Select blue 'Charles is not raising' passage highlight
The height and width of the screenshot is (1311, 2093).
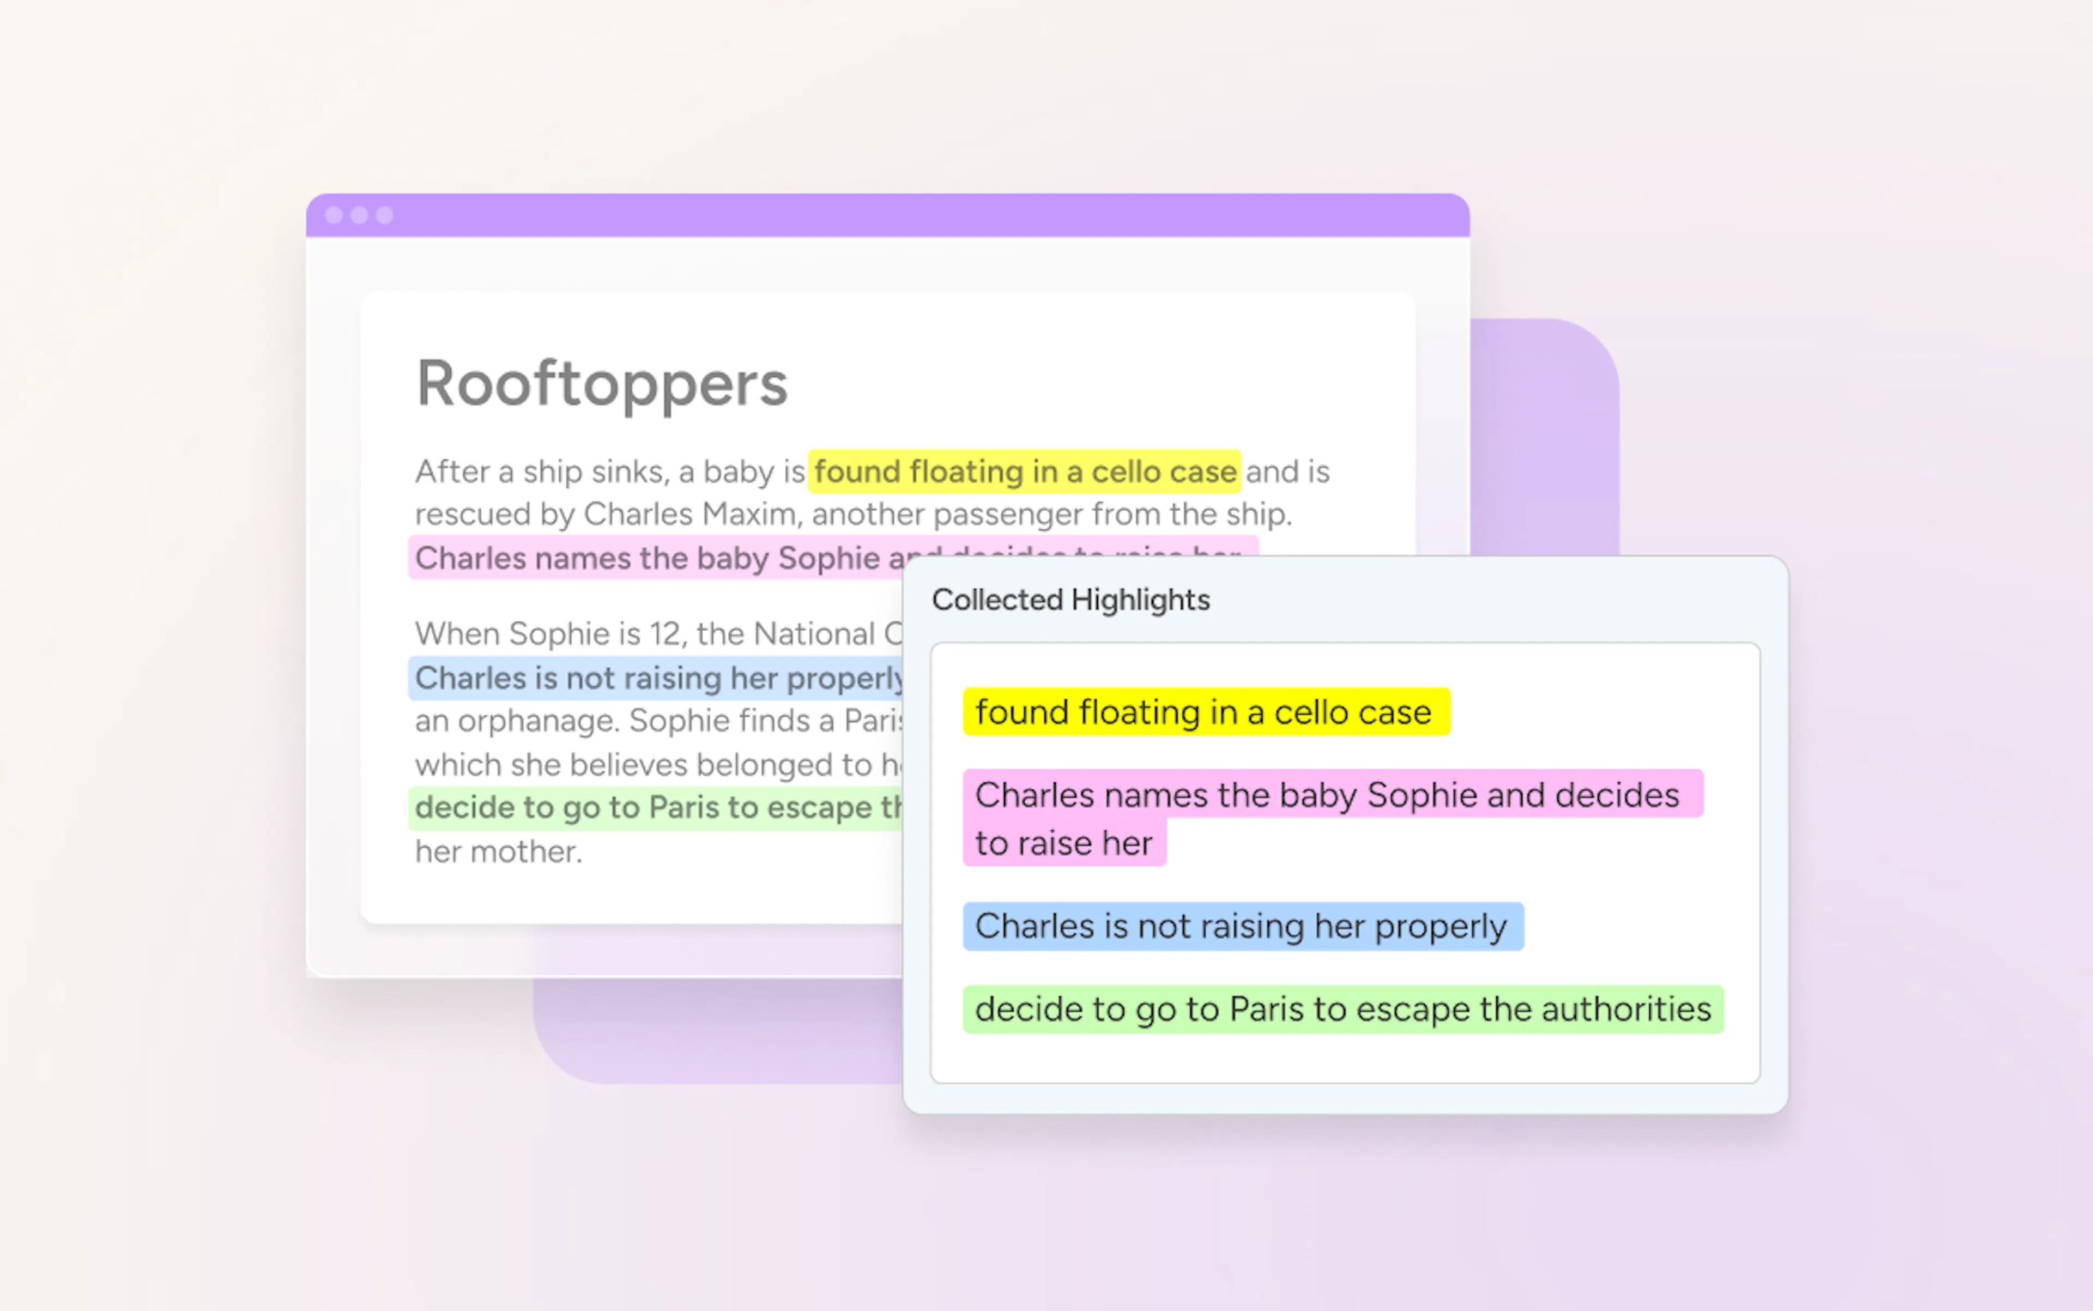point(656,678)
